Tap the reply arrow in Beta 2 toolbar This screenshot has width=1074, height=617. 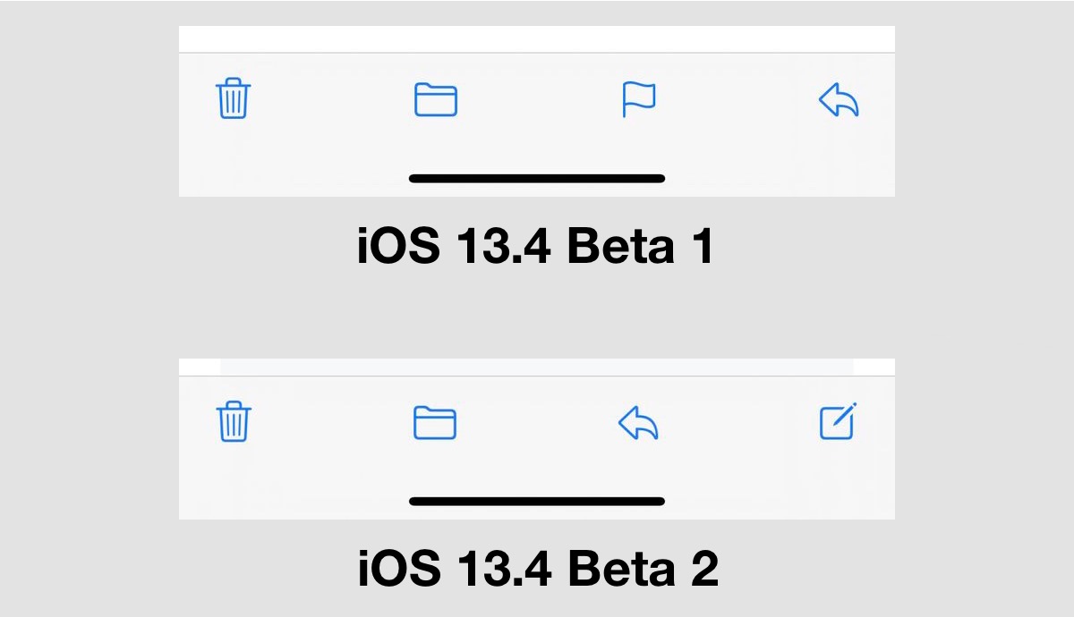(639, 422)
